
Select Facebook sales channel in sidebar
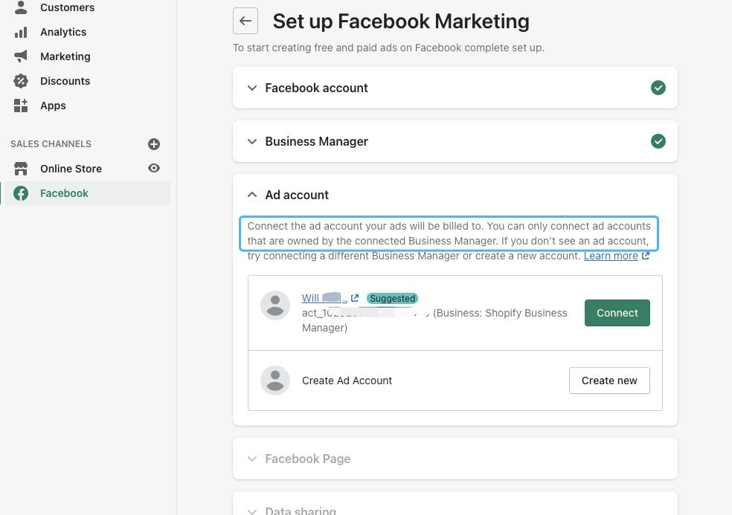coord(64,193)
